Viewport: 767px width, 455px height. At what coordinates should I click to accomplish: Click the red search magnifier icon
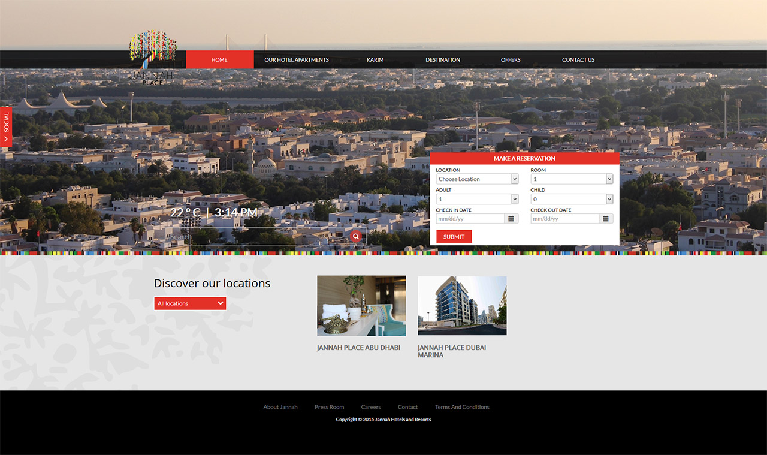(x=356, y=236)
